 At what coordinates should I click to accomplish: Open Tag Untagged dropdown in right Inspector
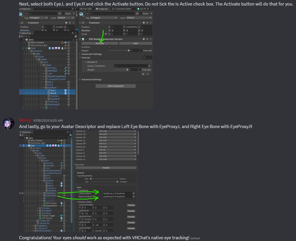103,18
